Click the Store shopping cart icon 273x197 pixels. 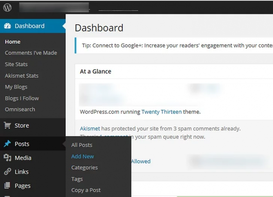pos(7,125)
